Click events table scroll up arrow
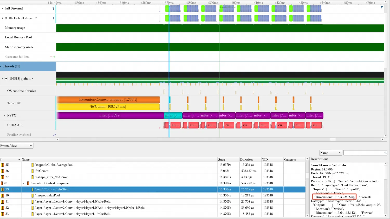The width and height of the screenshot is (390, 219). (x=307, y=159)
